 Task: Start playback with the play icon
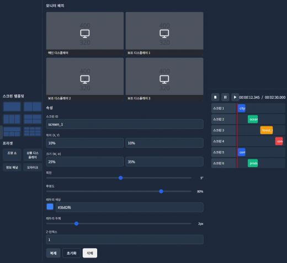pos(235,97)
